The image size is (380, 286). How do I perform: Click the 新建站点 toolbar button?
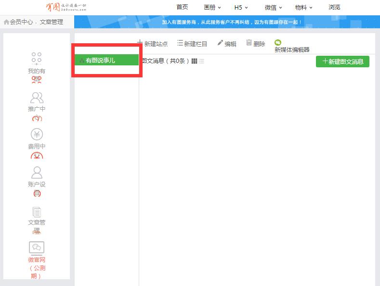[x=153, y=44]
